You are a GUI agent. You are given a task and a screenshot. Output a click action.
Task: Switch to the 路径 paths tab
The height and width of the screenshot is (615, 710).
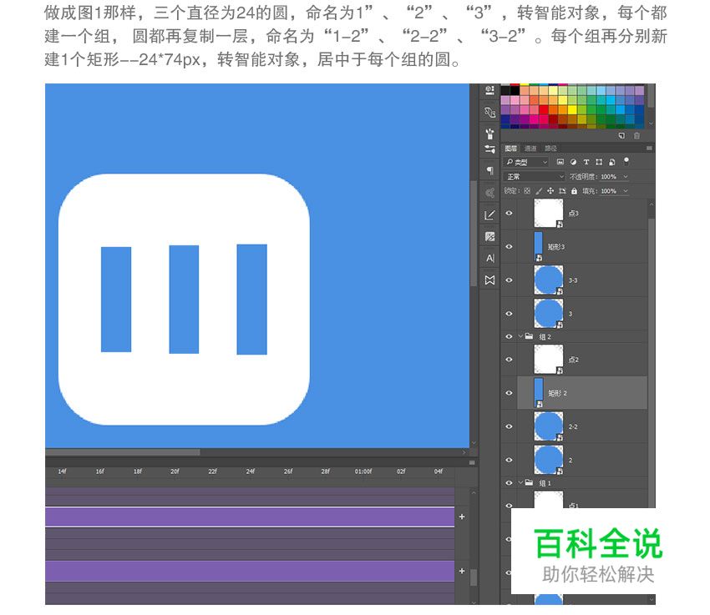(550, 148)
